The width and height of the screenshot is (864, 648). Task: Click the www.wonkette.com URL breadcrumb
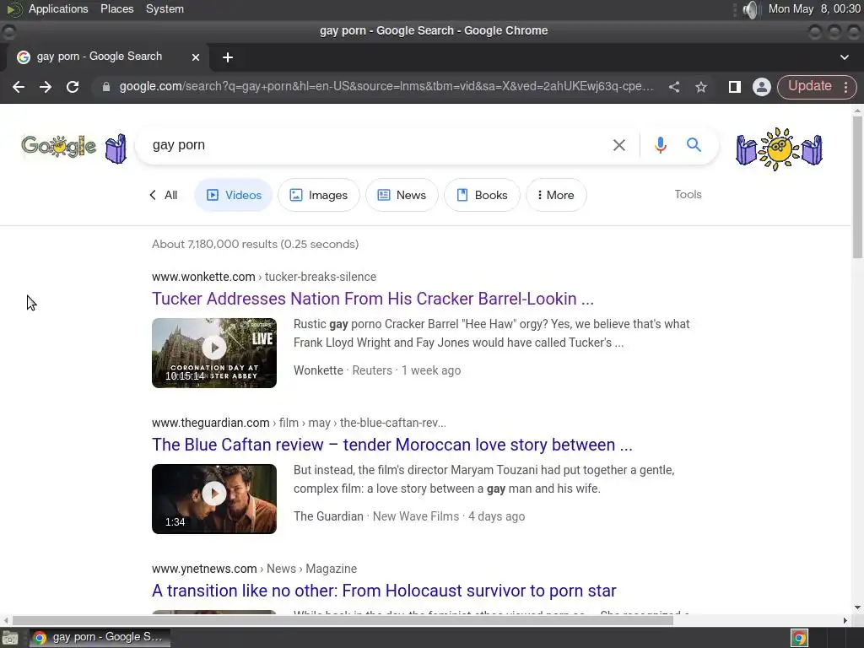coord(264,277)
